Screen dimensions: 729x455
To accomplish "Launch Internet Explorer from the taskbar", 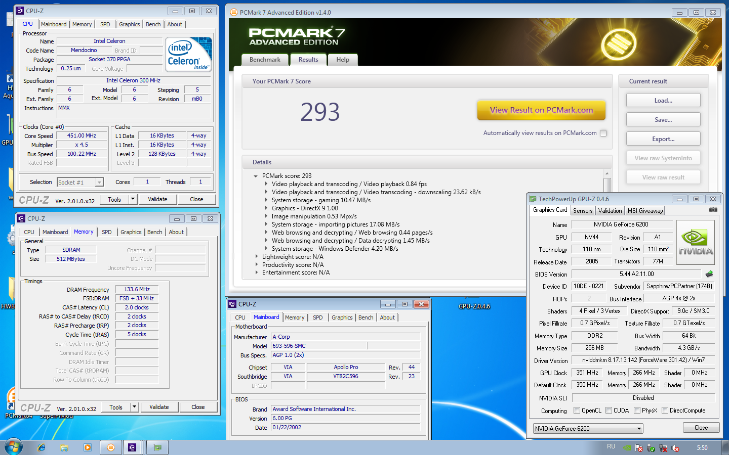I will tap(42, 447).
